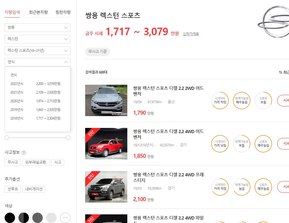
Task: Collapse the 연식 year dropdown
Action: tap(38, 62)
